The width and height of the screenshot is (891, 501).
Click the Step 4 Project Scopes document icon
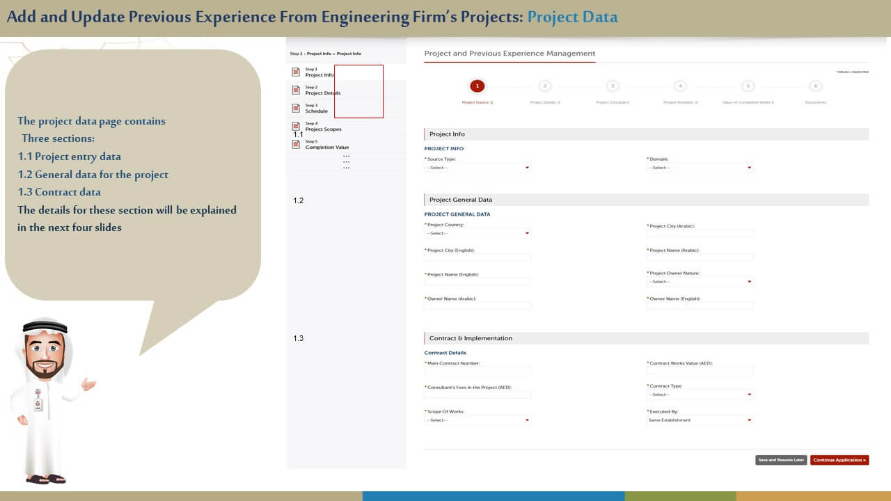coord(296,127)
